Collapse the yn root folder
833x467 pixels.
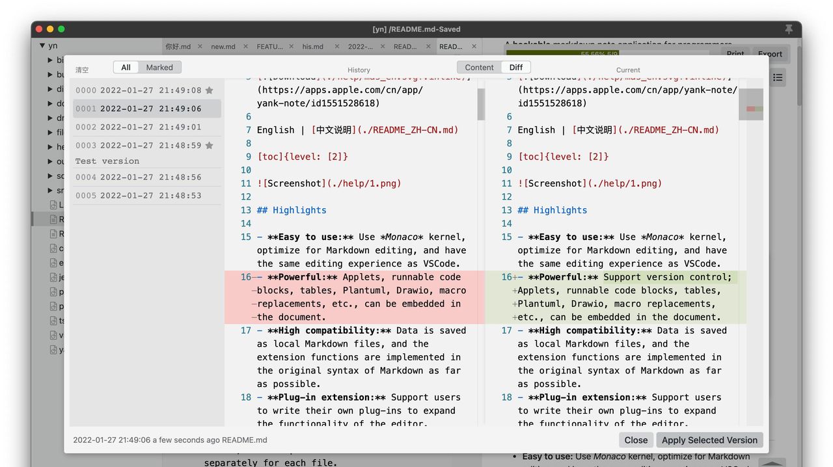[42, 46]
